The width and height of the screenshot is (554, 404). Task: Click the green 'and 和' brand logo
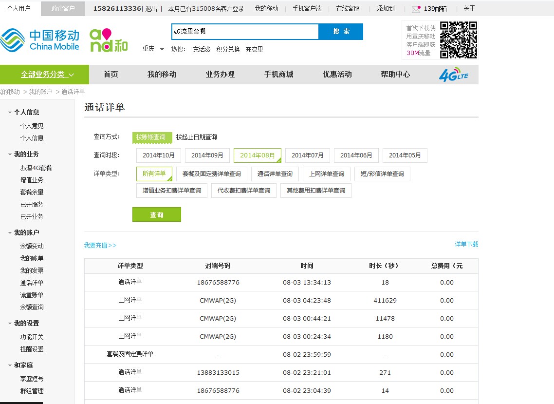tap(108, 40)
